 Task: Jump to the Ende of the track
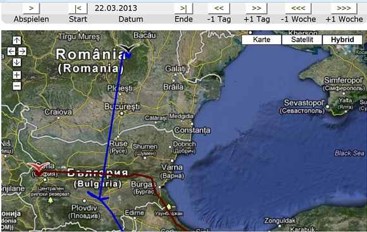[x=183, y=8]
